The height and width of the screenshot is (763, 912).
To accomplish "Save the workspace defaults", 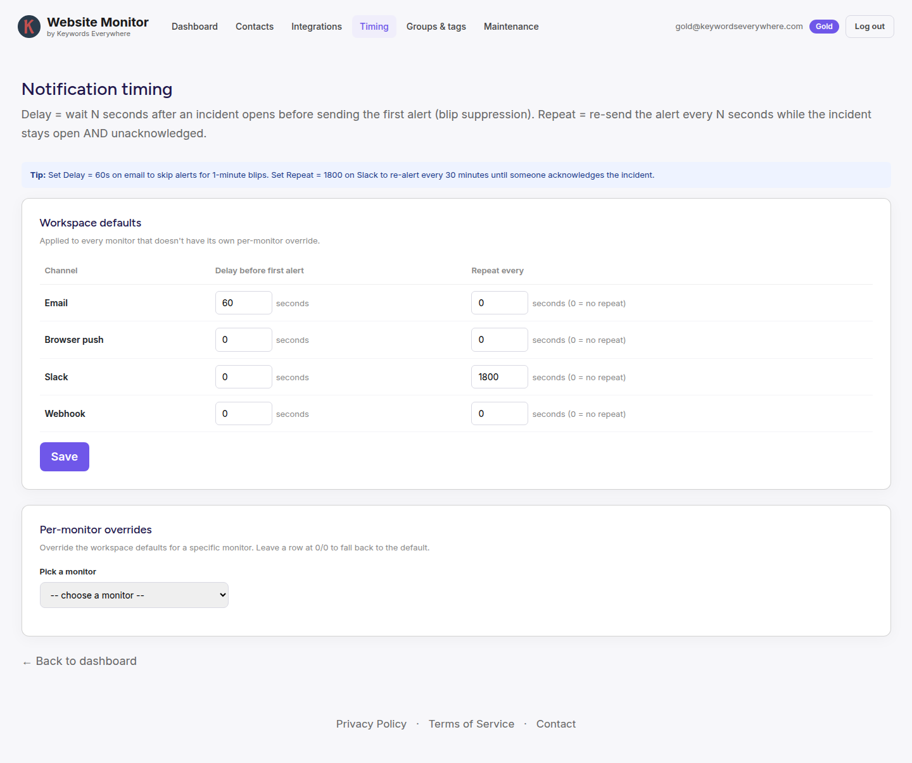I will (x=65, y=457).
